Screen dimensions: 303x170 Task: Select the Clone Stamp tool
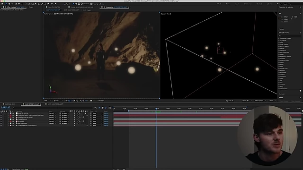(x=45, y=4)
